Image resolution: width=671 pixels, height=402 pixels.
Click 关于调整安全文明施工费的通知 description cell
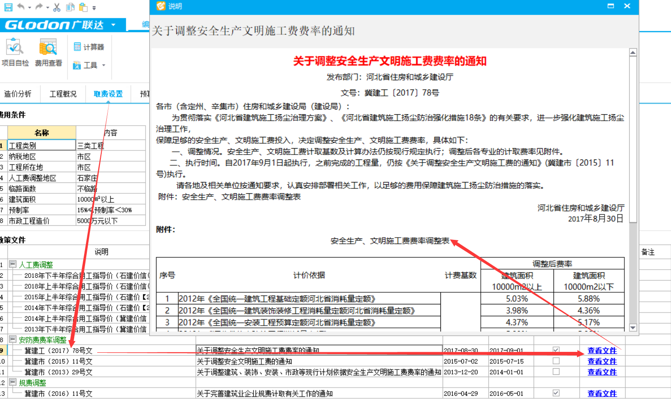(319, 361)
